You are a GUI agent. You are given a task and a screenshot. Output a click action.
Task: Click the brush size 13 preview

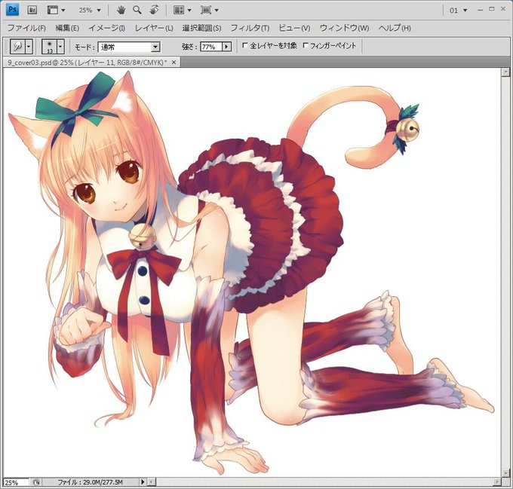point(49,47)
